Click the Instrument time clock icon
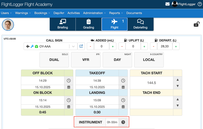The height and width of the screenshot is (129, 203). (x=123, y=122)
